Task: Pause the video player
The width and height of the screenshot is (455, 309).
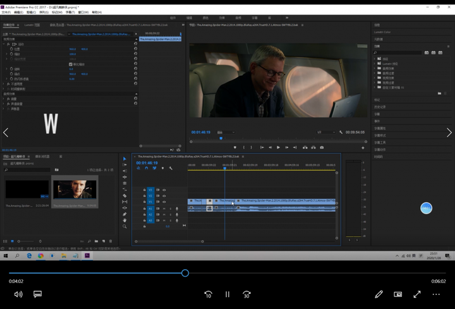Action: point(227,294)
